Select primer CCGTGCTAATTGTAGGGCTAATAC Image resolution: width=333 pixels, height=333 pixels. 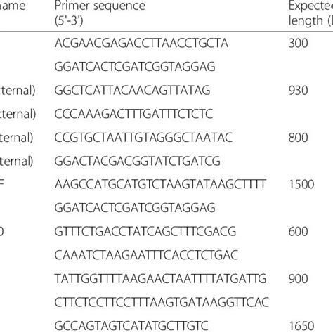(143, 138)
